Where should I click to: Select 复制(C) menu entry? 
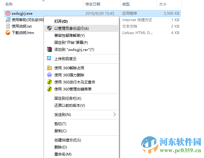click(81, 131)
